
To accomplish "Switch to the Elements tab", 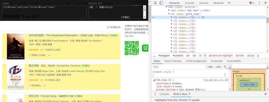I will click(174, 3).
